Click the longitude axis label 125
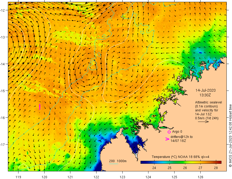This screenshot has width=232, height=179. click(174, 177)
